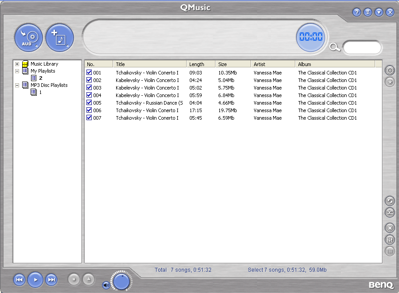Image resolution: width=399 pixels, height=293 pixels.
Task: Uncheck the checkbox for track 006
Action: (x=89, y=110)
